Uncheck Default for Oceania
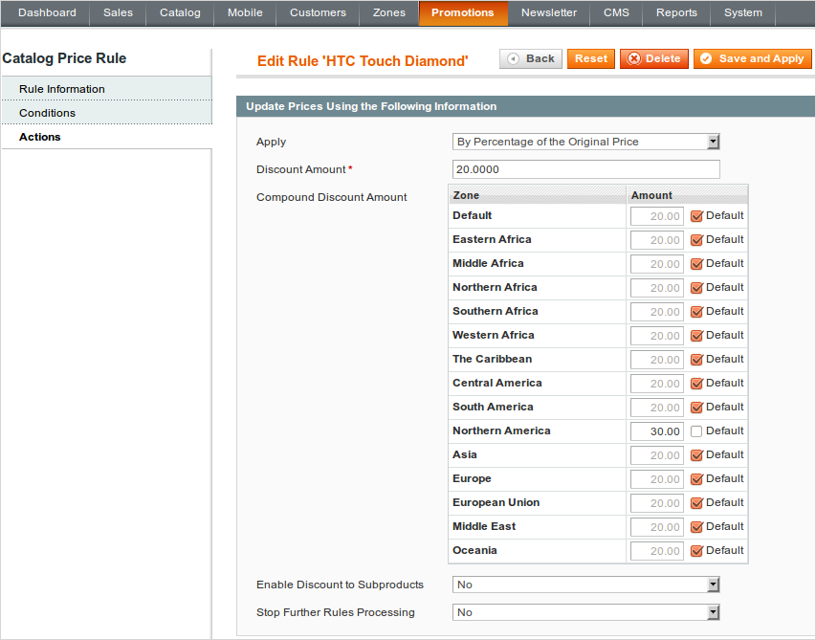Viewport: 816px width, 640px height. 696,551
